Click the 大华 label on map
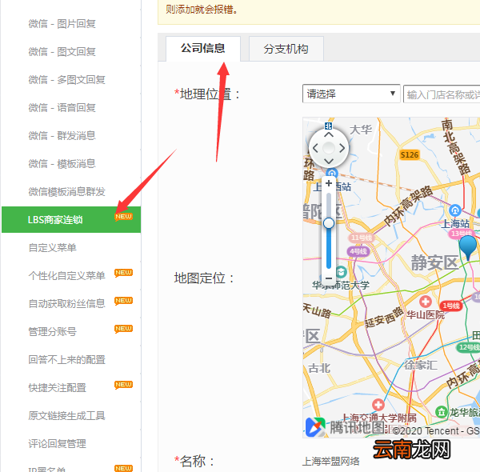This screenshot has height=472, width=480. coord(361,130)
